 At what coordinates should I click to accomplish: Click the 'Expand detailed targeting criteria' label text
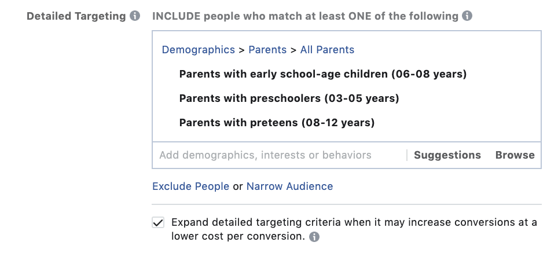click(x=354, y=223)
